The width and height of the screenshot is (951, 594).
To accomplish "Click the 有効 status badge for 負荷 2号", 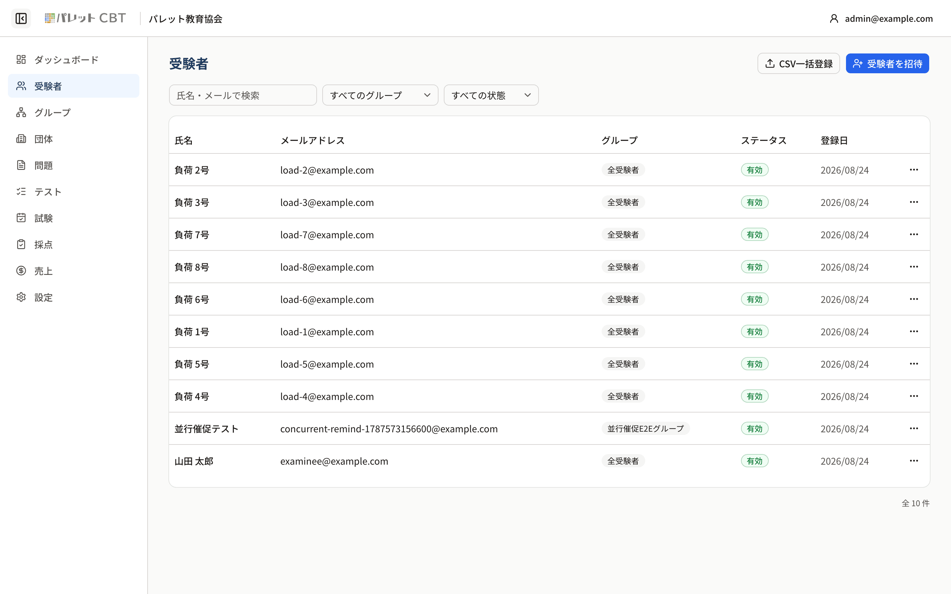I will click(755, 170).
